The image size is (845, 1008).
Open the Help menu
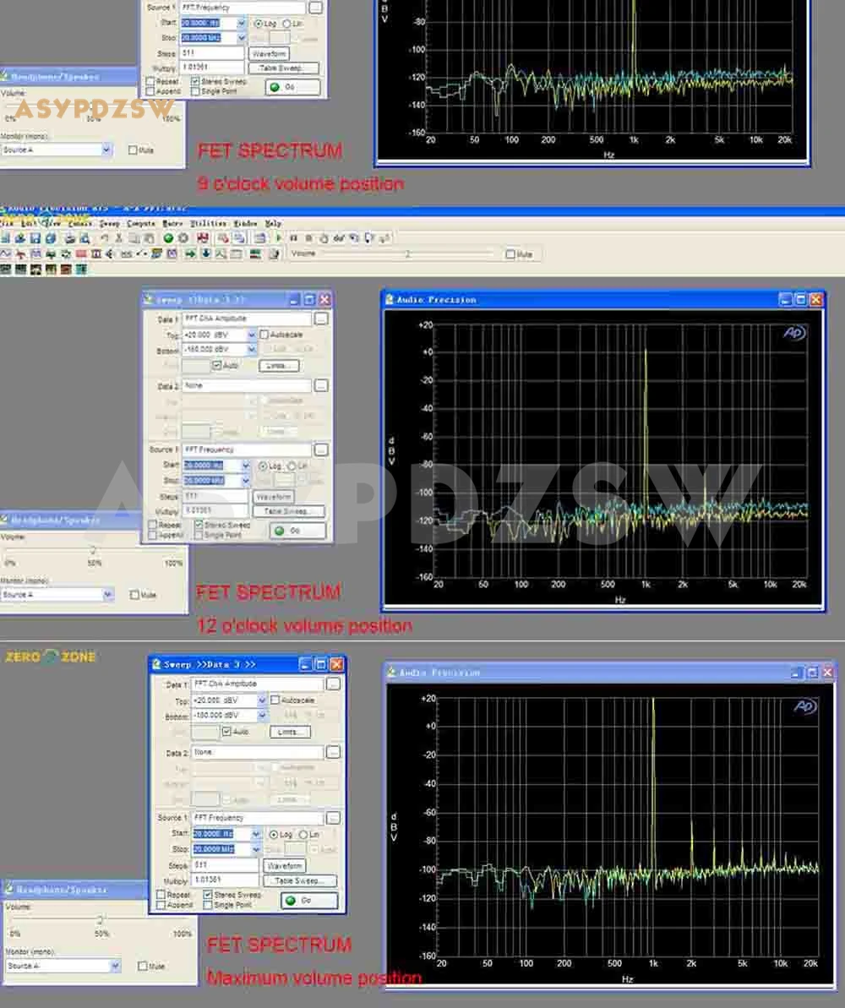click(x=273, y=223)
